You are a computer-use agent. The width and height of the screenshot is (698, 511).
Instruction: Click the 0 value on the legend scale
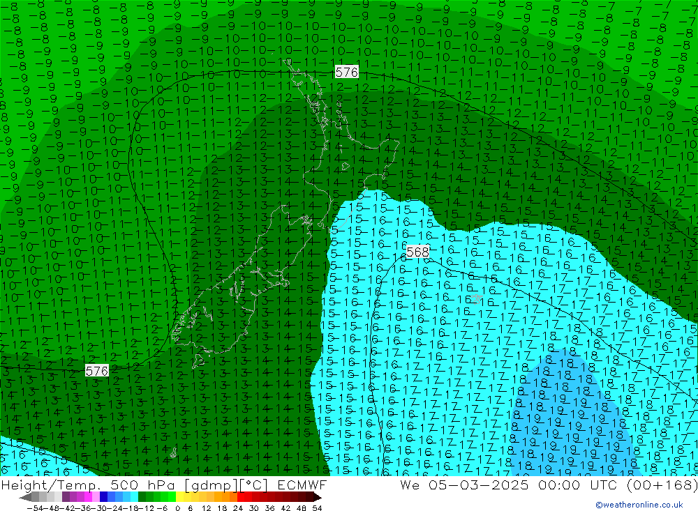click(x=177, y=508)
